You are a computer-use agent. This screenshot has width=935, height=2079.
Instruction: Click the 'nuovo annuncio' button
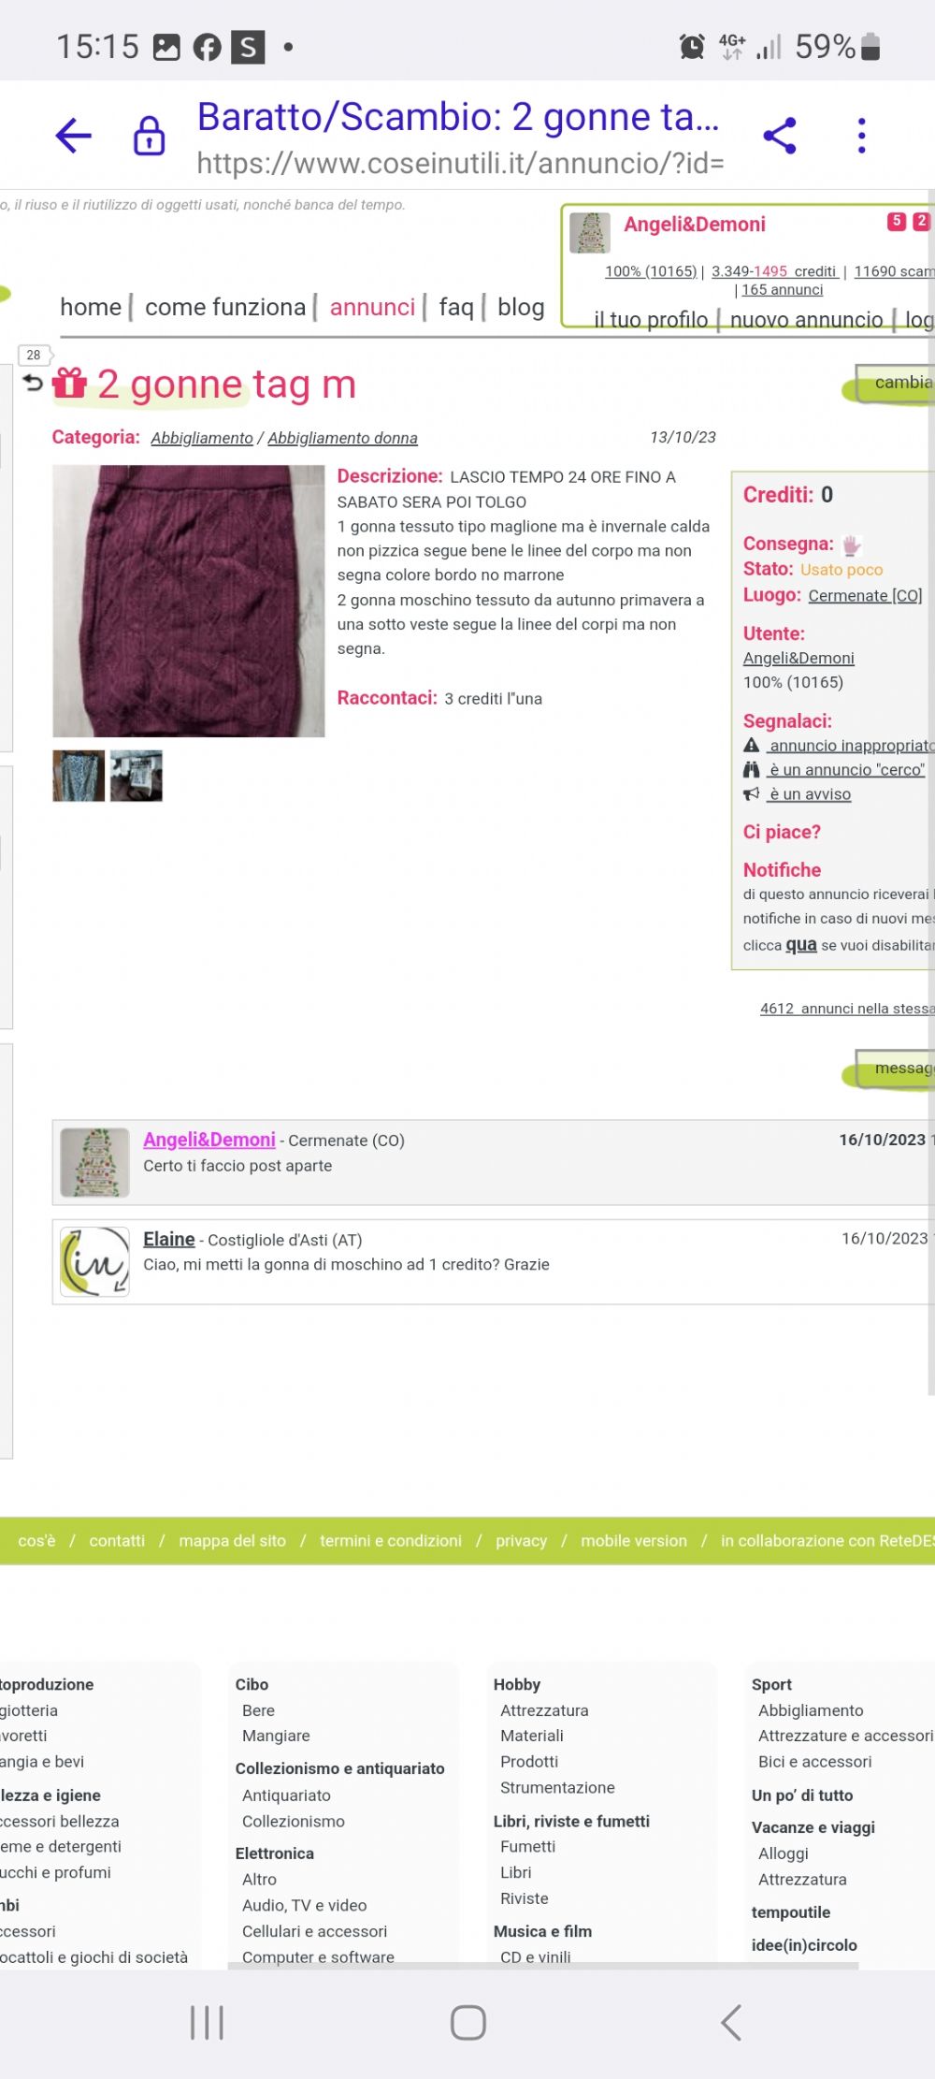tap(806, 320)
